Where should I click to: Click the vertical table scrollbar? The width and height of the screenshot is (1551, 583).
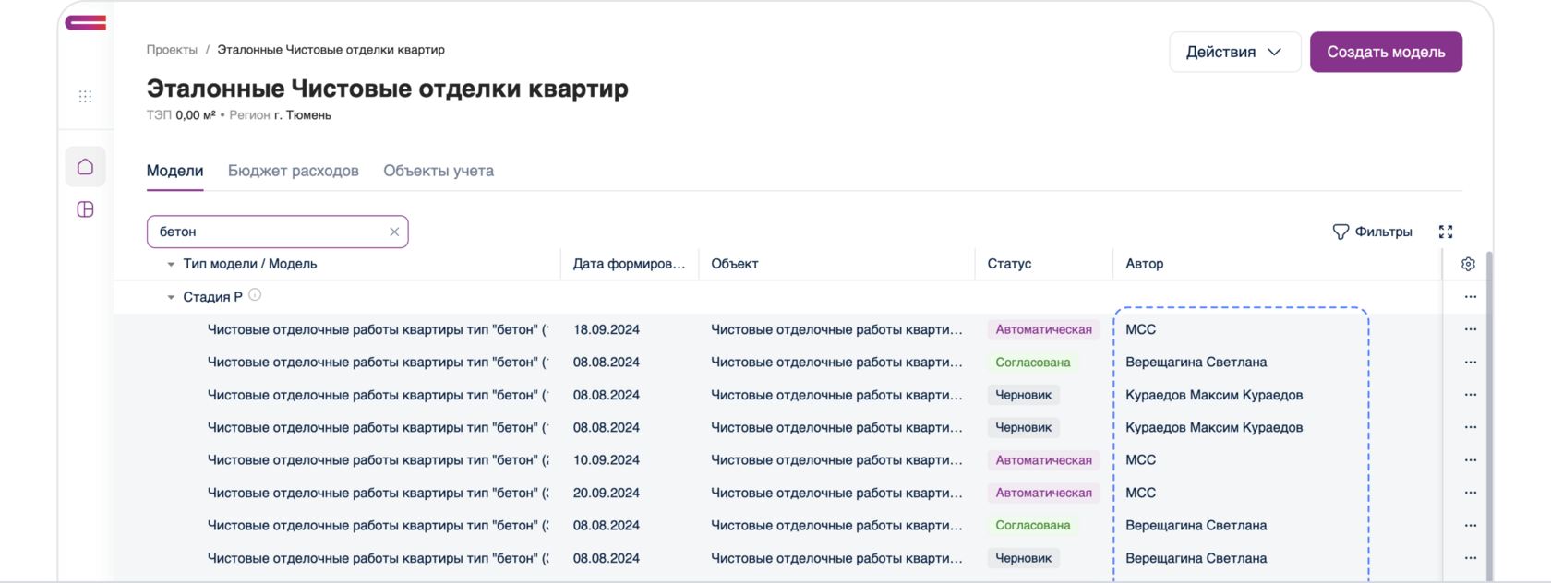(1488, 415)
